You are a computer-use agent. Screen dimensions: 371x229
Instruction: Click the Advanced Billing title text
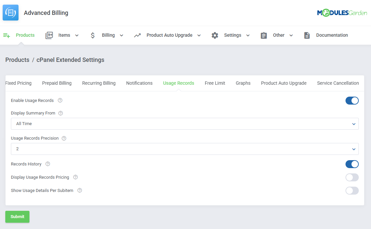(x=46, y=13)
